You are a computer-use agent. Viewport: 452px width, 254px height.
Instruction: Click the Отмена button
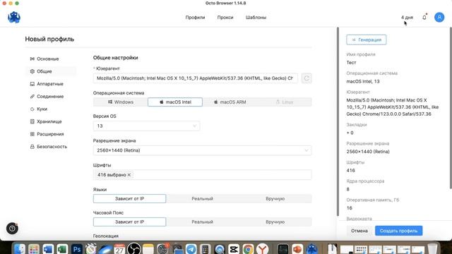tap(359, 231)
